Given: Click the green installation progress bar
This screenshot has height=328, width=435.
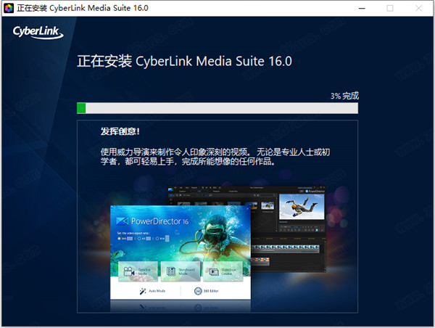Looking at the screenshot, I should (217, 108).
